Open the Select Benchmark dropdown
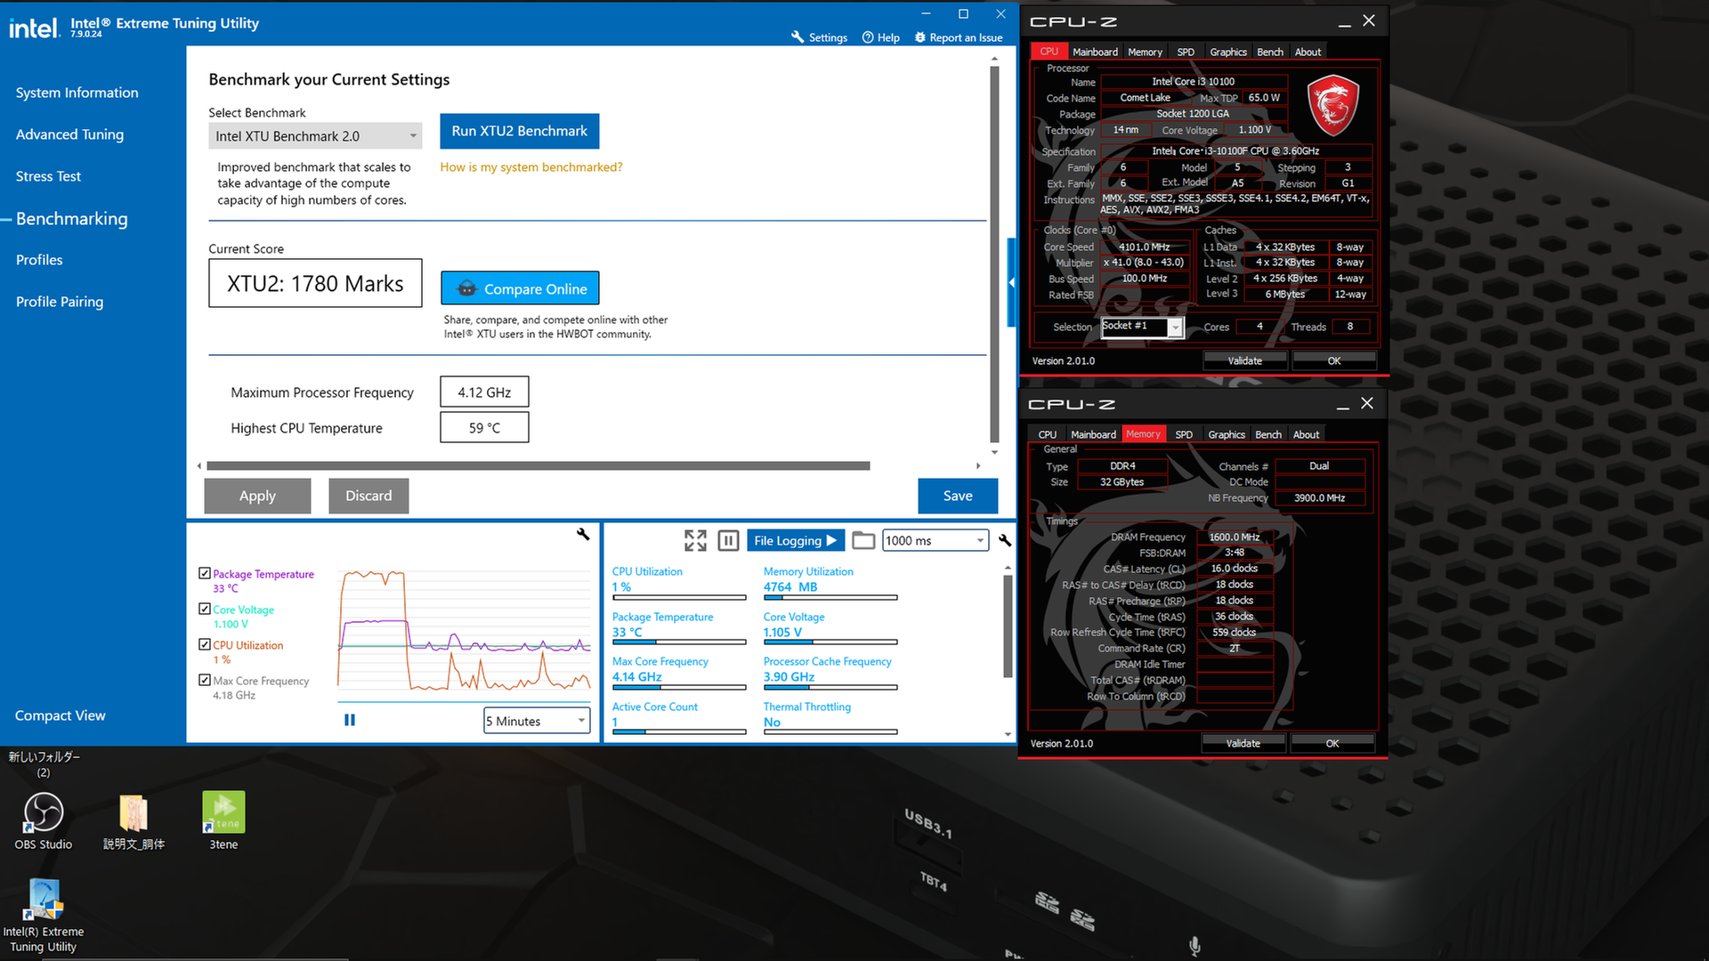This screenshot has height=961, width=1709. coord(315,136)
